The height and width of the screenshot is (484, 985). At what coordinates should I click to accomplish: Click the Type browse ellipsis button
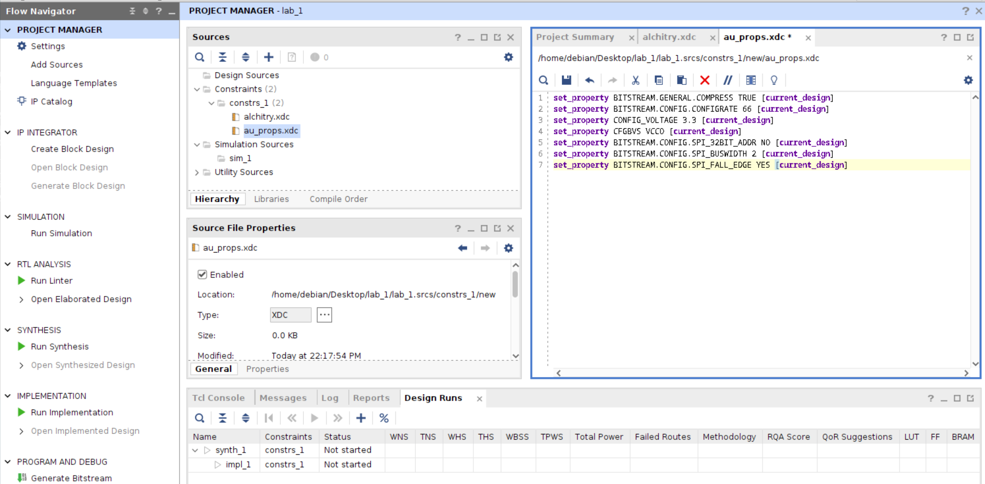tap(324, 315)
